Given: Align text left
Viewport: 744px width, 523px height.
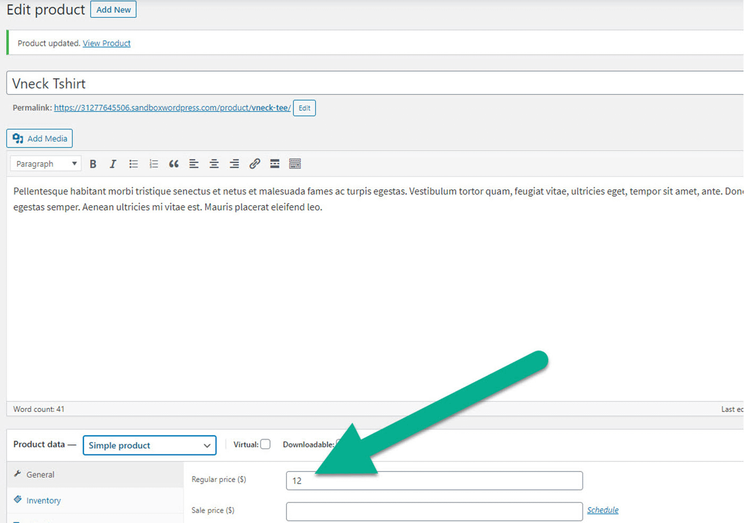Looking at the screenshot, I should click(194, 164).
